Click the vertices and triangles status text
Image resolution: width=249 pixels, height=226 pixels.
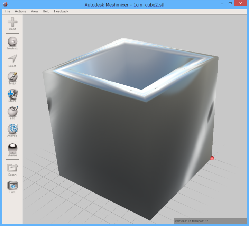(x=192, y=221)
